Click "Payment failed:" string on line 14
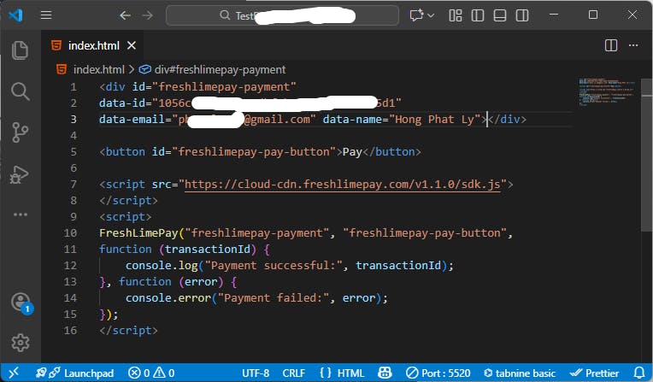Viewport: 653px width, 382px height. point(274,298)
